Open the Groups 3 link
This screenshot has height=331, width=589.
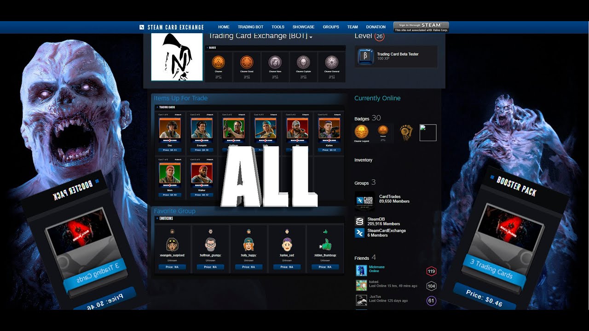tap(365, 183)
